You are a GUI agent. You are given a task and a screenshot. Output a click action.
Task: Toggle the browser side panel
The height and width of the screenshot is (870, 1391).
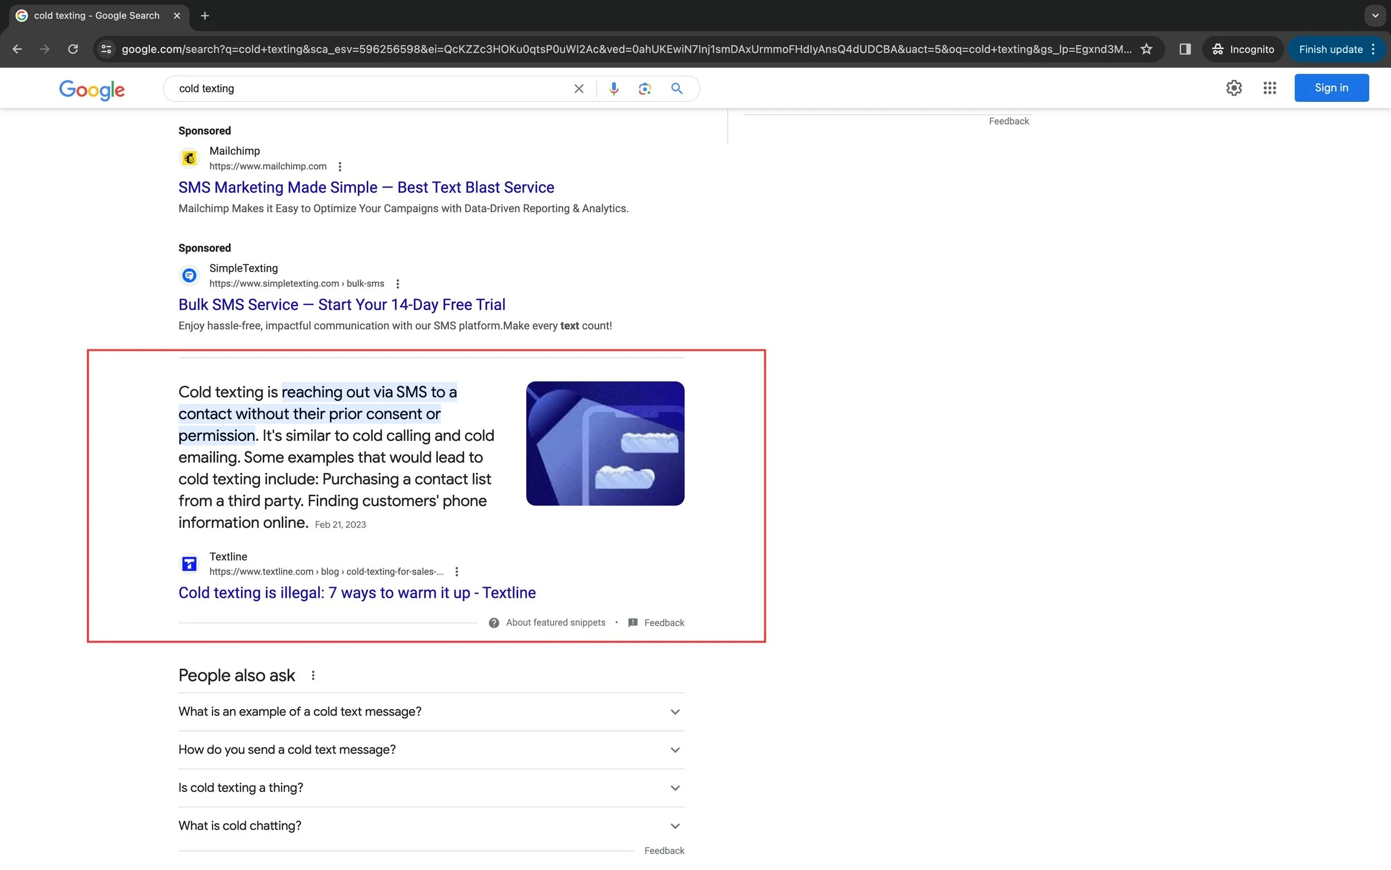[1185, 49]
